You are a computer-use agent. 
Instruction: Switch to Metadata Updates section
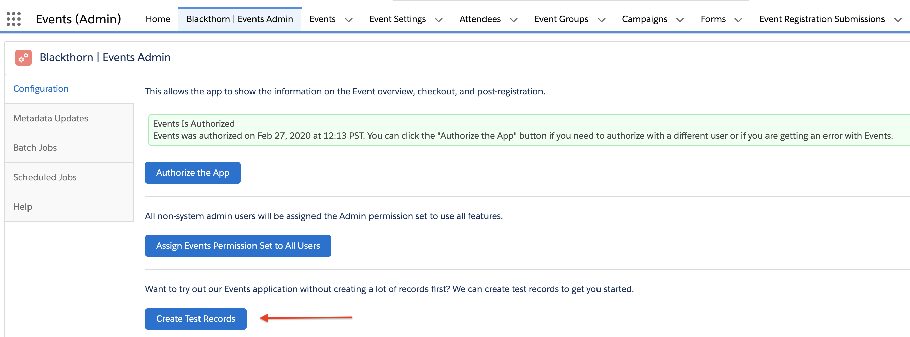pyautogui.click(x=51, y=118)
